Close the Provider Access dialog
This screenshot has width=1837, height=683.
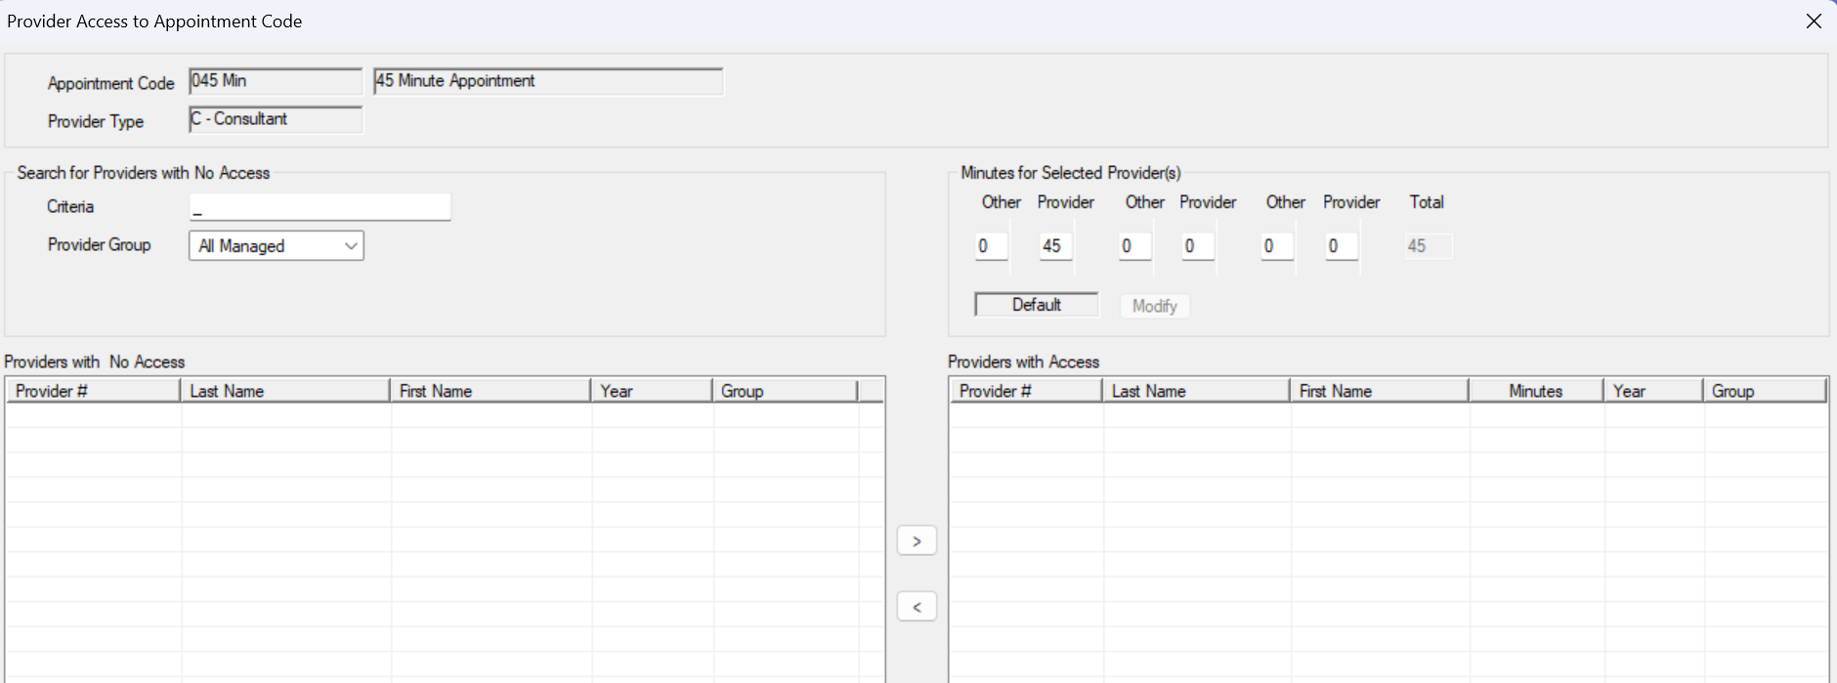coord(1814,21)
